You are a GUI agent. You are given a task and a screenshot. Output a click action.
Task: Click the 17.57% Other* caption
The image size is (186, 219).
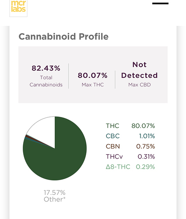pos(55,196)
